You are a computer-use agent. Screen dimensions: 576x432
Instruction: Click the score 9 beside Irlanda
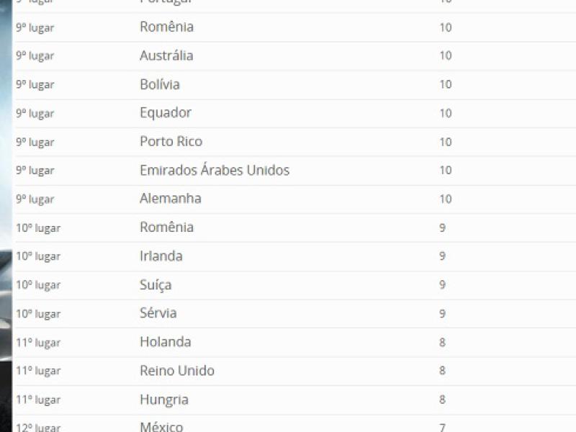tap(443, 256)
